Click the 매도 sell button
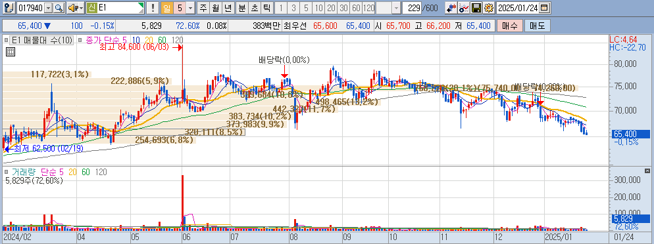654x244 pixels. (x=538, y=26)
